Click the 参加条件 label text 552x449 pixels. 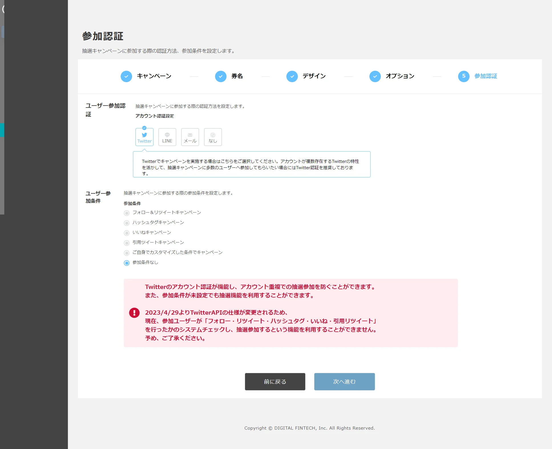[x=132, y=203]
